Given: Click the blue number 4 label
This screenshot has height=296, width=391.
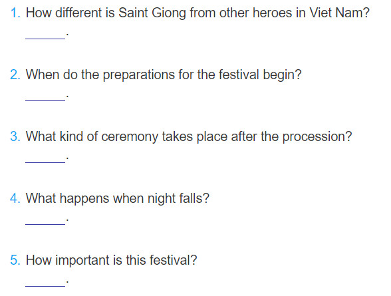Looking at the screenshot, I should [15, 198].
